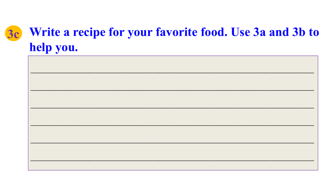Click the word "Use" in the heading
Screen dimensions: 335x188
[240, 32]
